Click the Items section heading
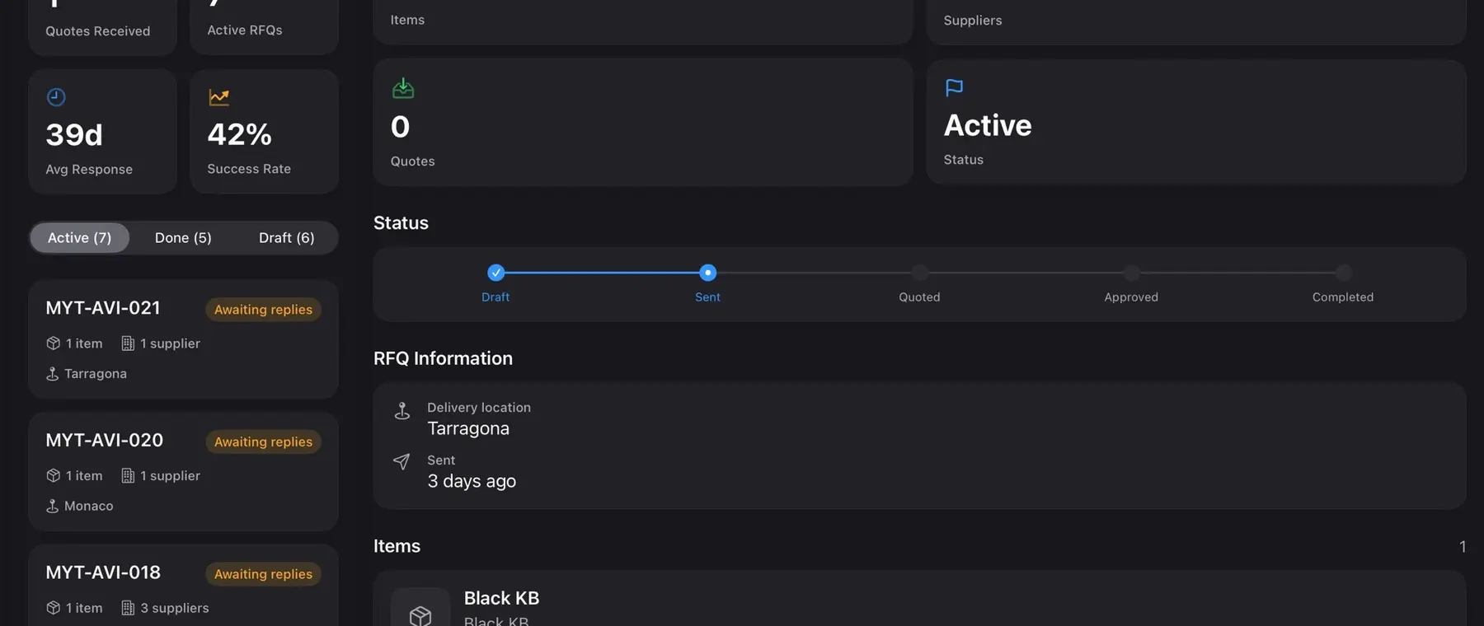Viewport: 1484px width, 626px height. [x=397, y=546]
